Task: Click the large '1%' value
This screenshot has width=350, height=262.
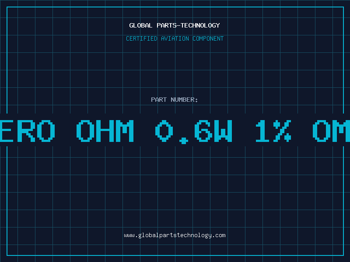Action: coord(273,131)
